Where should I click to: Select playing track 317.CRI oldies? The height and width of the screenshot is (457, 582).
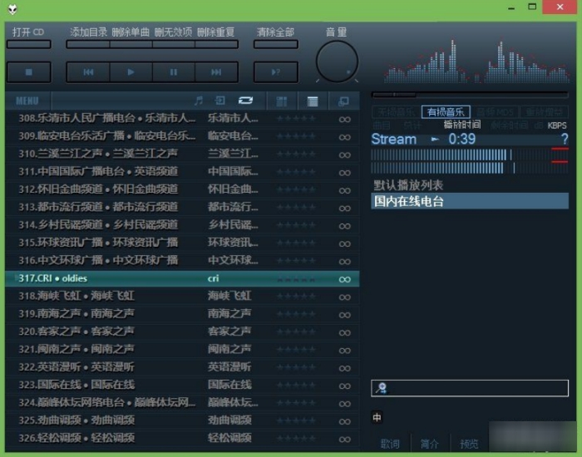182,278
